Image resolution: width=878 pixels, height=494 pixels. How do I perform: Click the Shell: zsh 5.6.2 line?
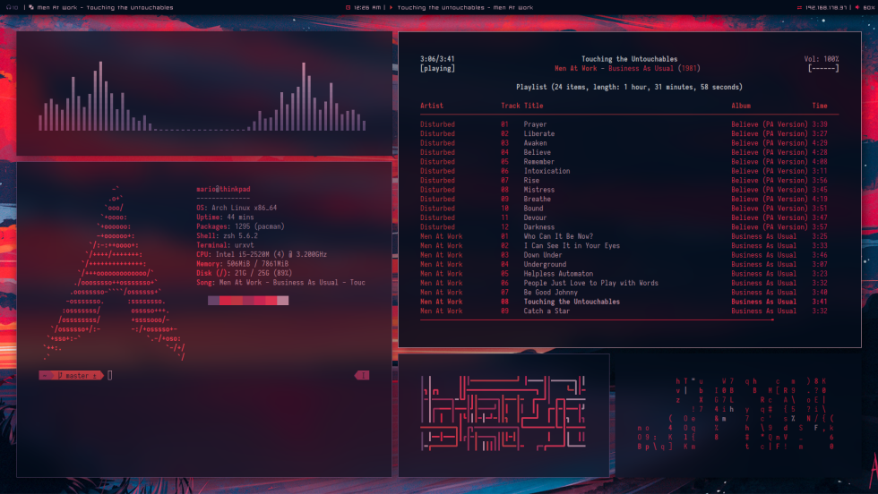click(x=227, y=235)
